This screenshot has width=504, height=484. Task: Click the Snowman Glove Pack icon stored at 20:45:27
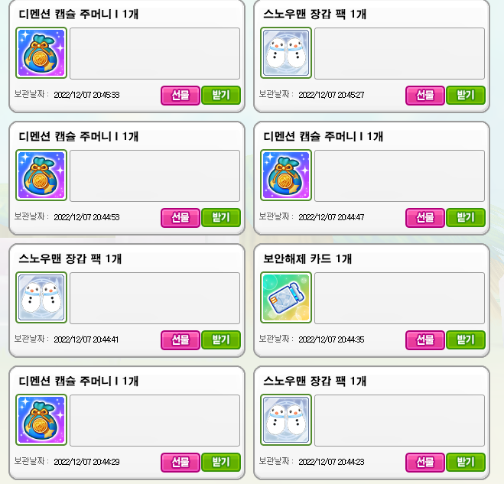(x=286, y=53)
